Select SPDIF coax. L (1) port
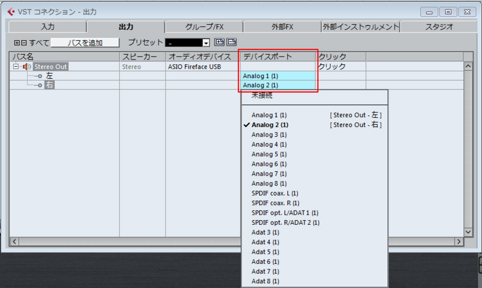 coord(315,193)
